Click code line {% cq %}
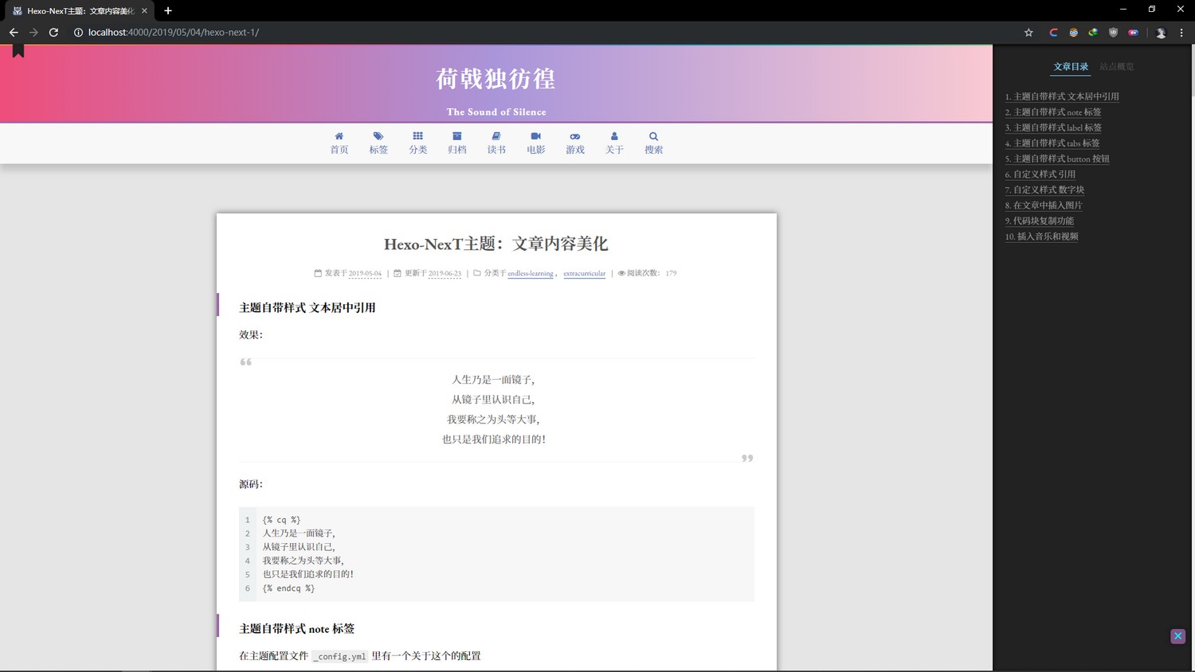 click(x=281, y=520)
